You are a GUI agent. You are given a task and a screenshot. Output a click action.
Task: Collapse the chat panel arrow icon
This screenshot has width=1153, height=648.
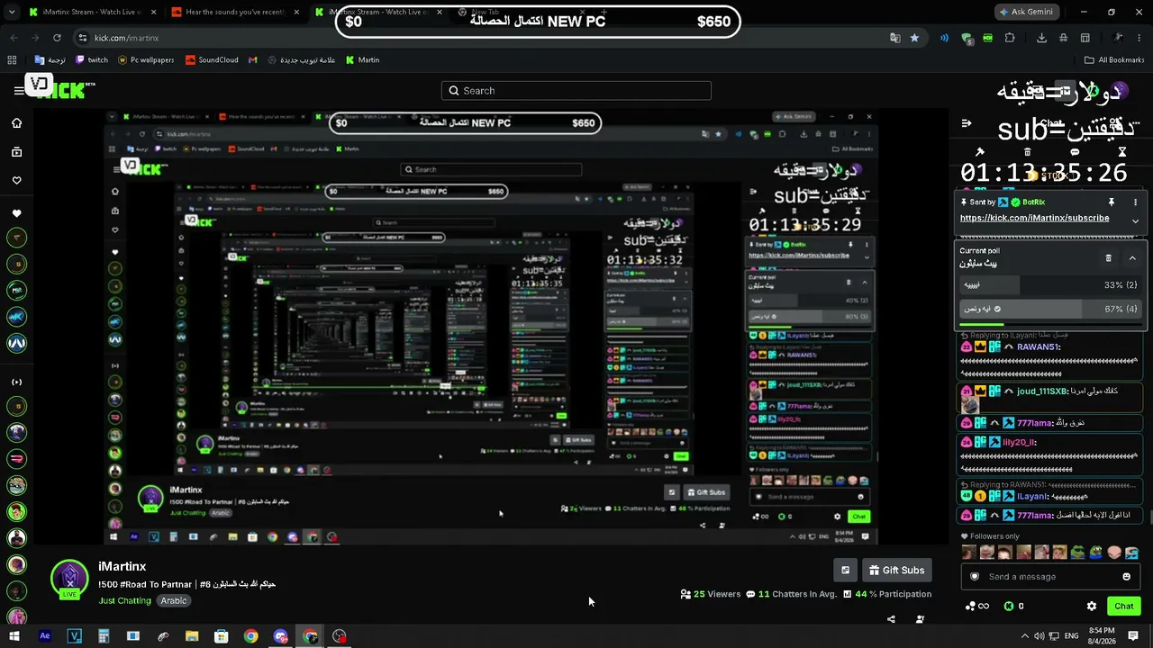coord(967,123)
